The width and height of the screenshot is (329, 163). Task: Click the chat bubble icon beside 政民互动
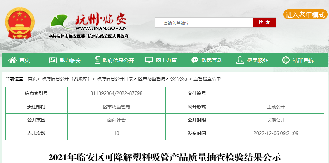coord(194,60)
